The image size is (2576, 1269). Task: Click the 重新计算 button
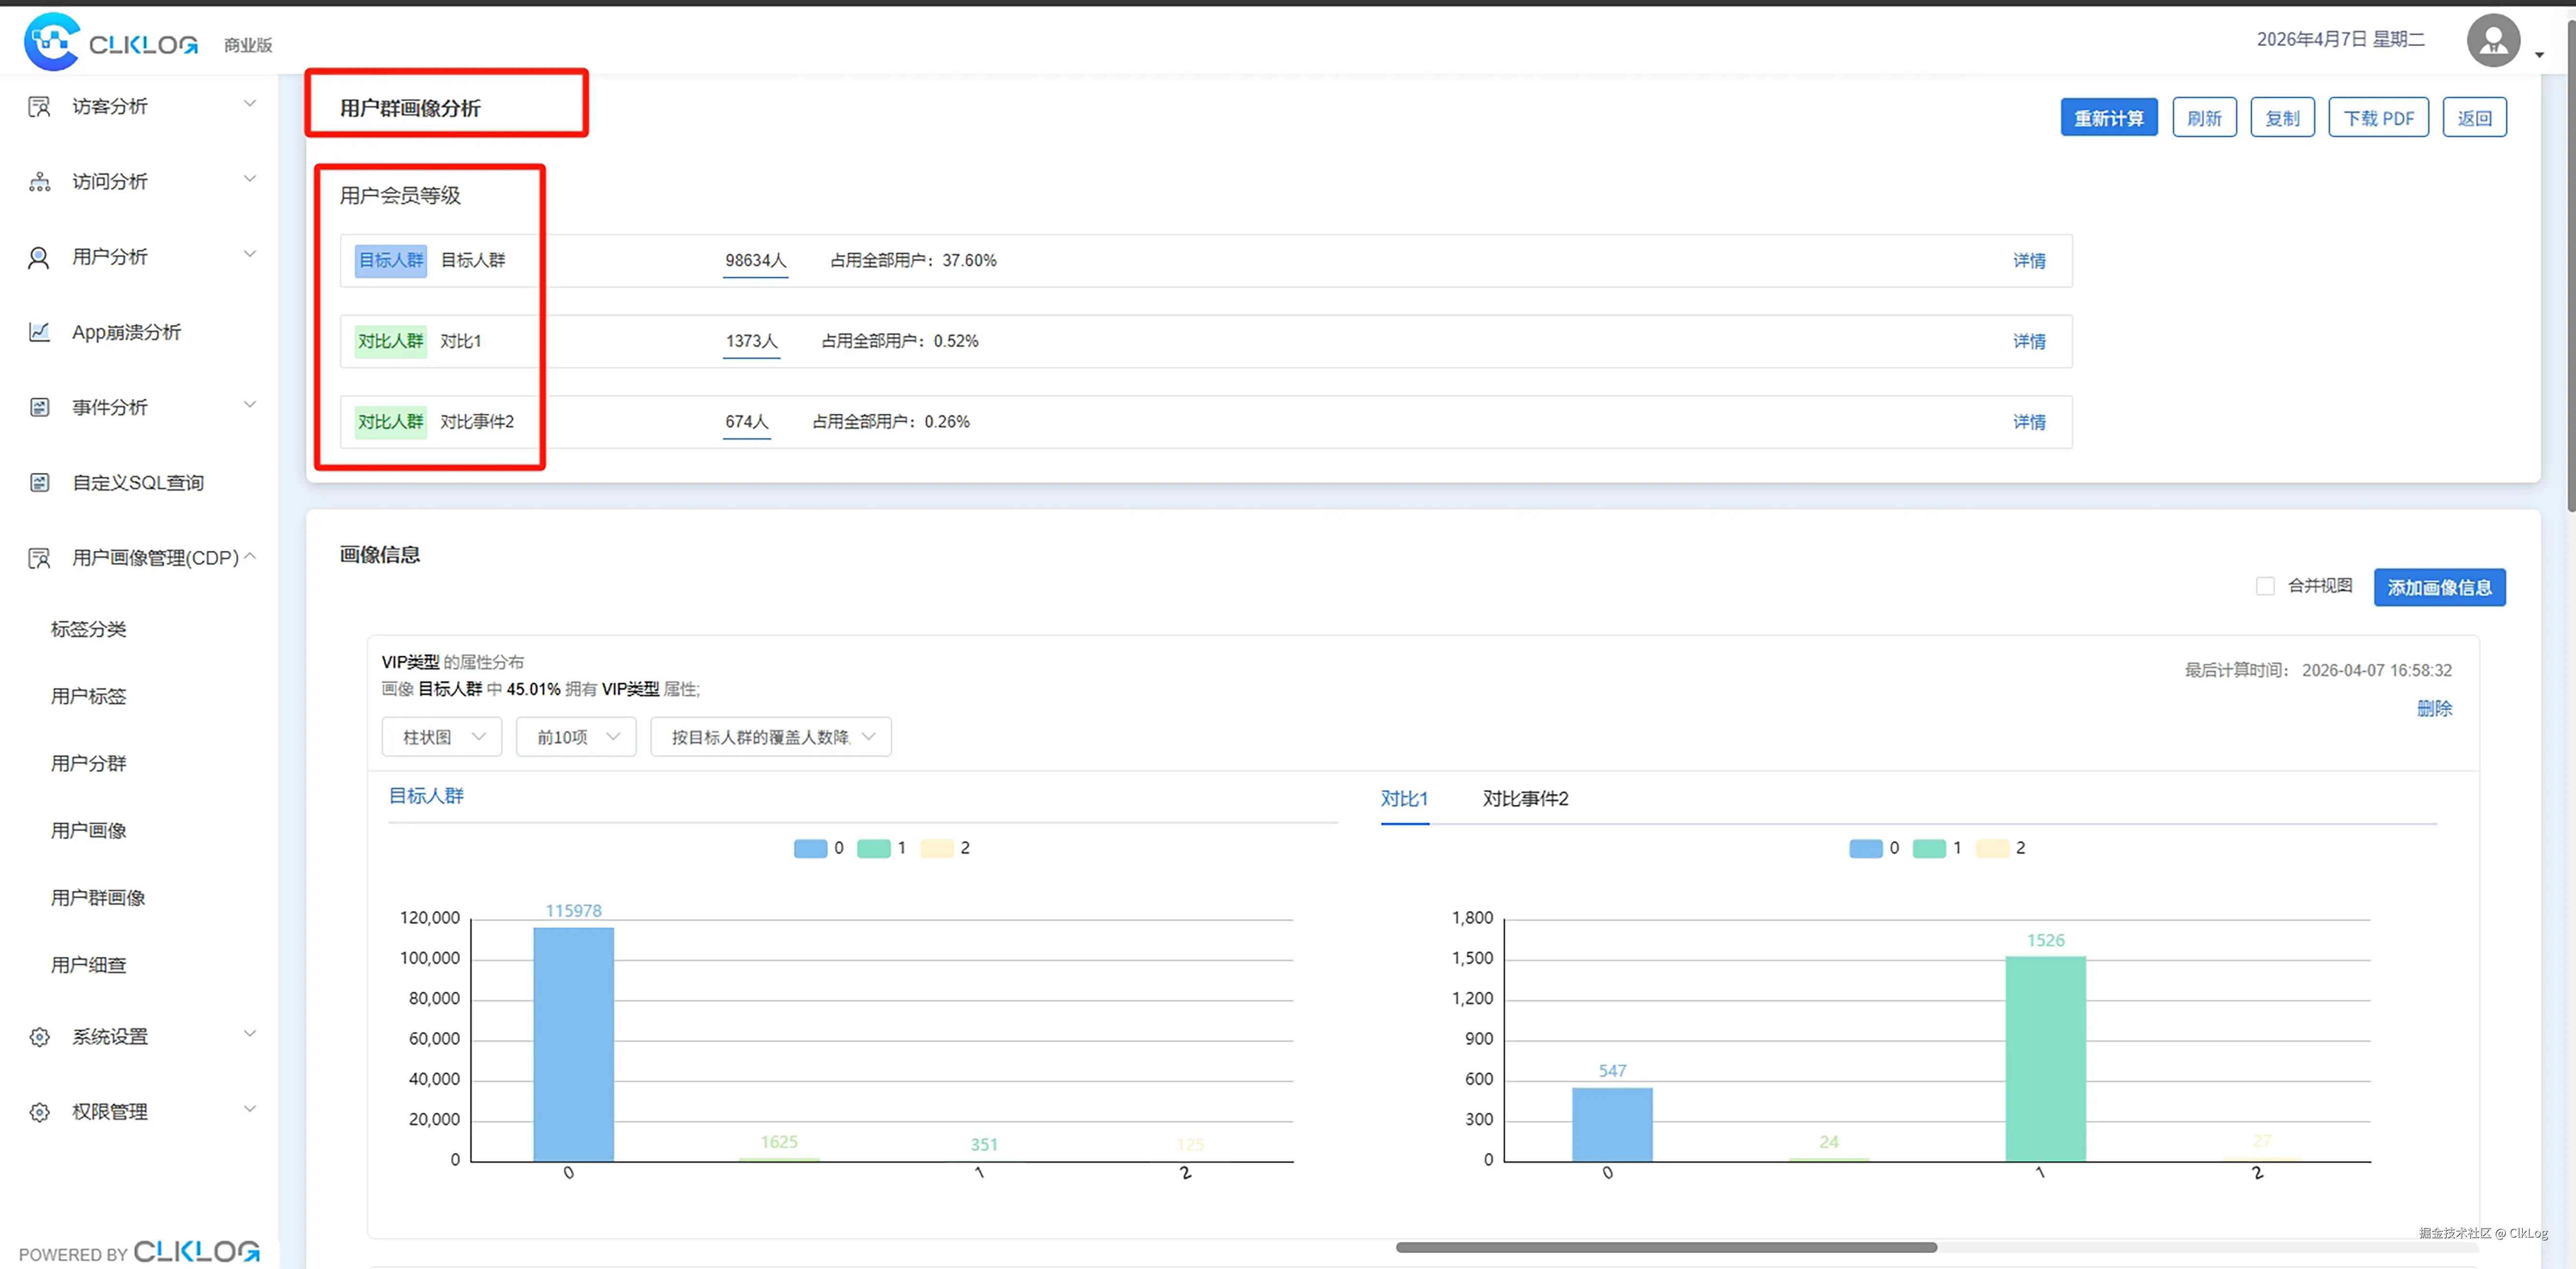2108,118
